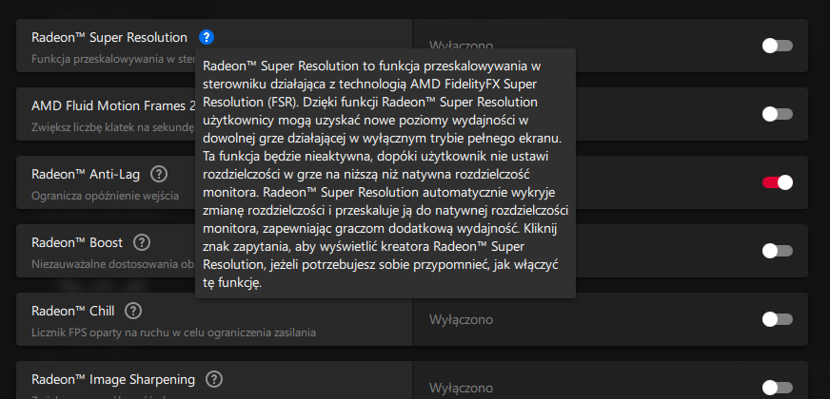Image resolution: width=830 pixels, height=399 pixels.
Task: Click the Radeon Image Sharpening label
Action: pyautogui.click(x=113, y=379)
